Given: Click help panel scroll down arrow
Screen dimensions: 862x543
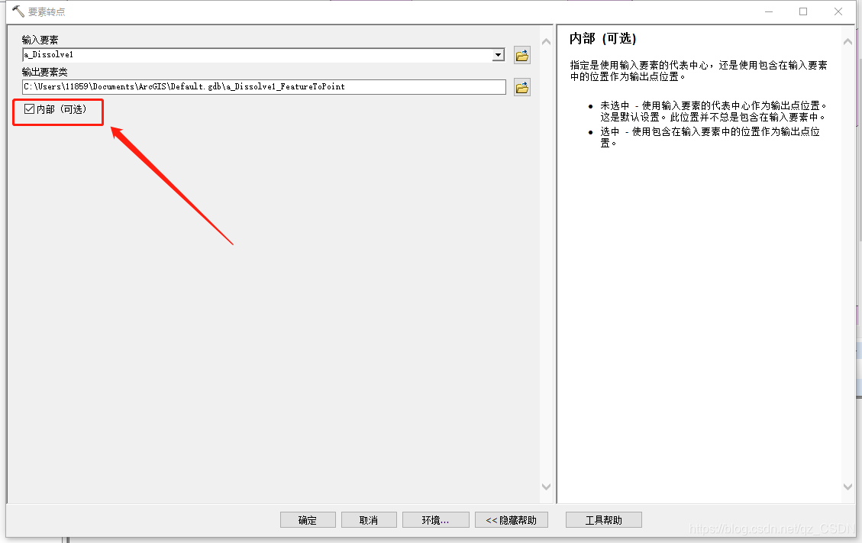Looking at the screenshot, I should tap(847, 486).
